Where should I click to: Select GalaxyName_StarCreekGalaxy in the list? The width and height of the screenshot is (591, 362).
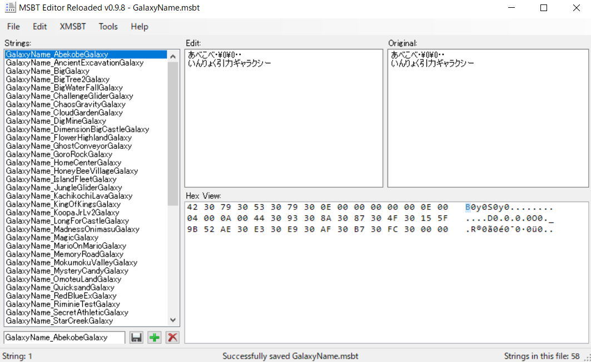tap(59, 321)
